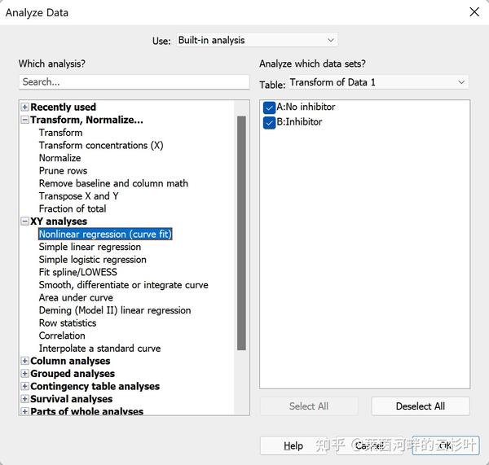Choose Simple linear regression analysis

90,247
